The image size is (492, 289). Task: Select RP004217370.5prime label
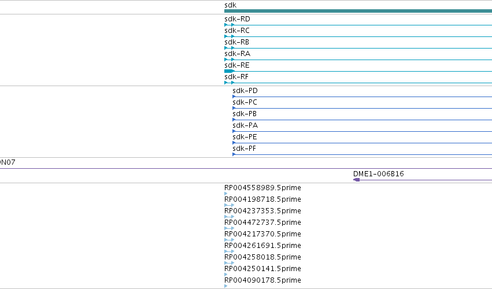[x=262, y=234]
